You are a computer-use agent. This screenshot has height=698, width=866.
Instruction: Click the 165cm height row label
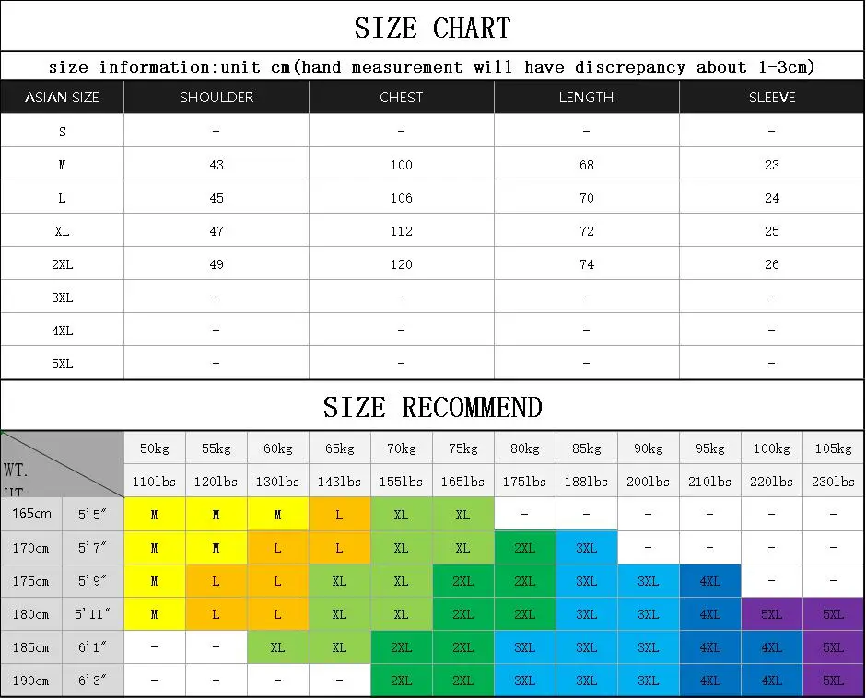point(31,514)
